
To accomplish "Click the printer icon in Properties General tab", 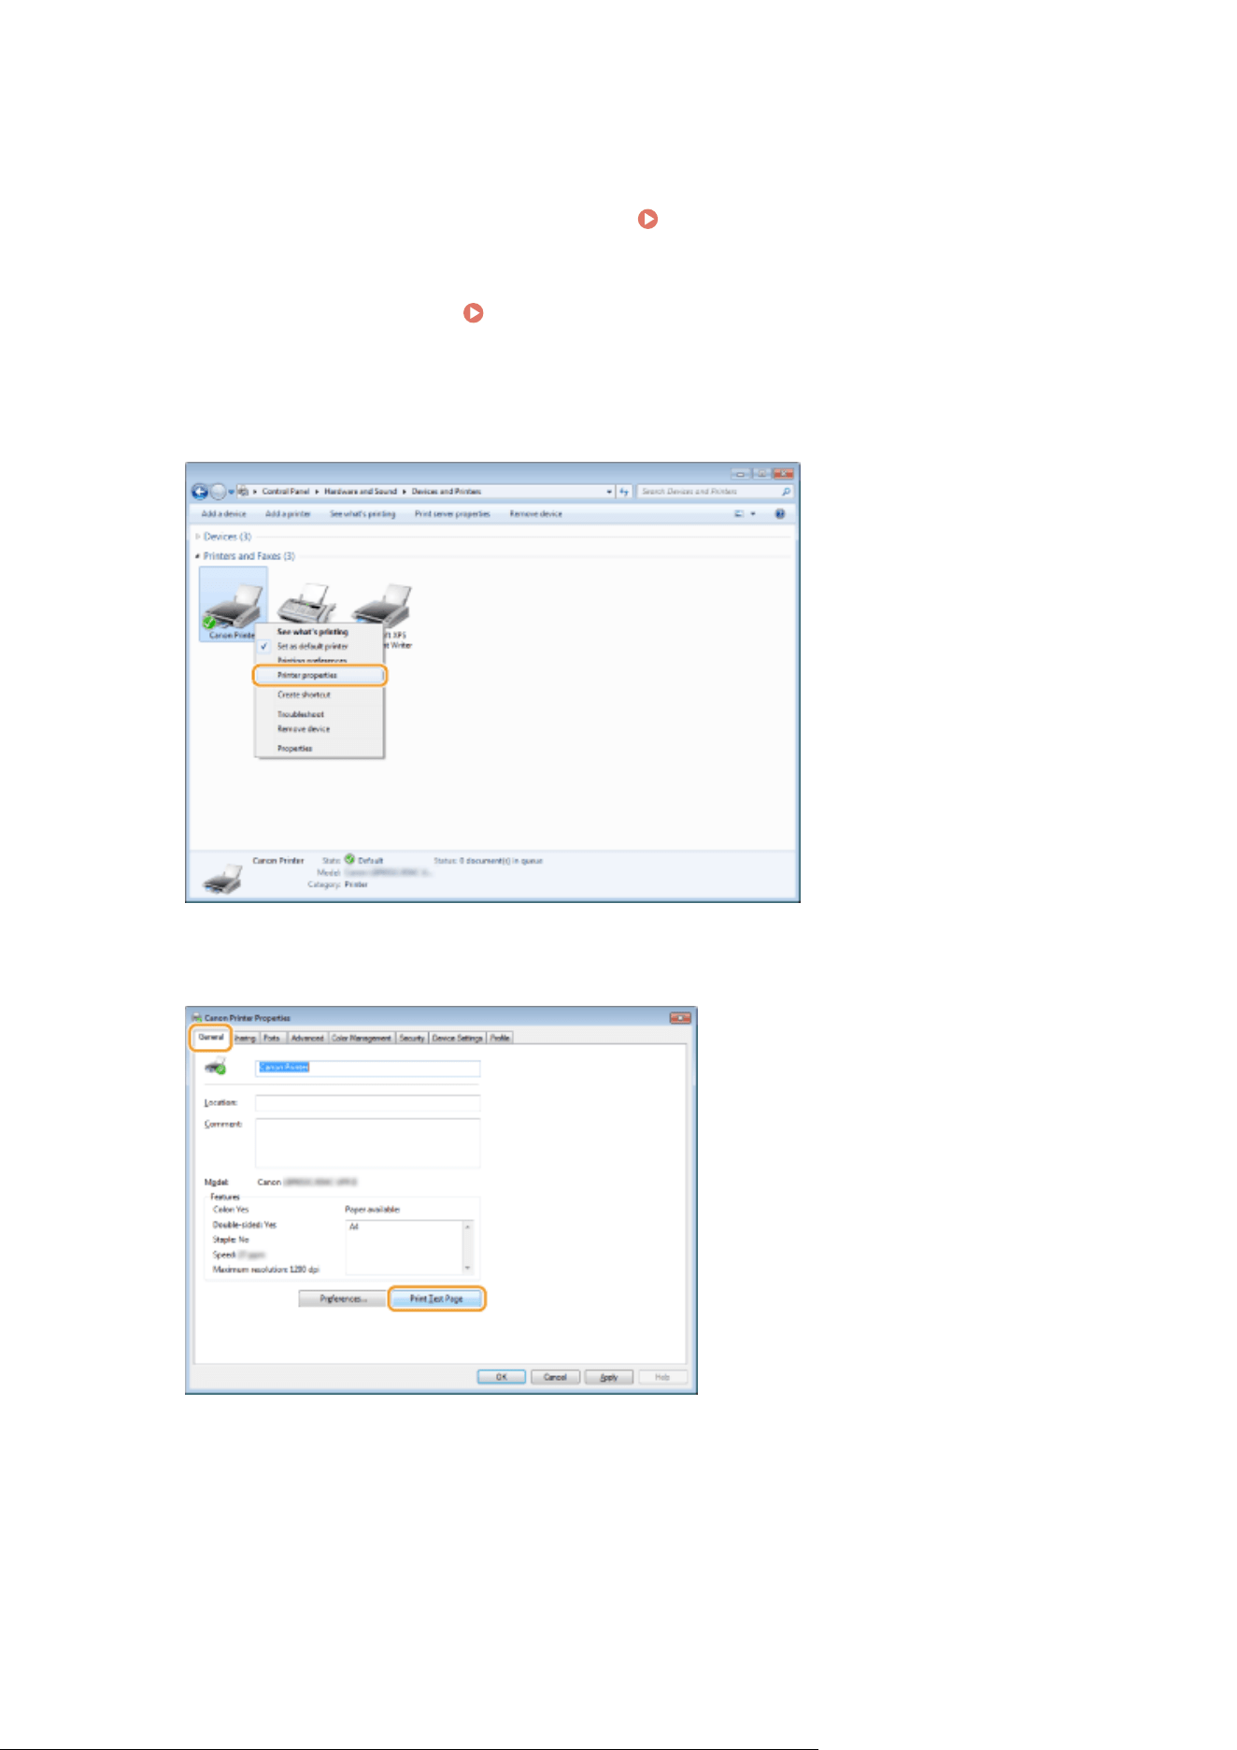I will (x=216, y=1067).
